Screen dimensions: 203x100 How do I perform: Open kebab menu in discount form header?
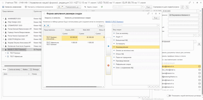click(x=152, y=13)
